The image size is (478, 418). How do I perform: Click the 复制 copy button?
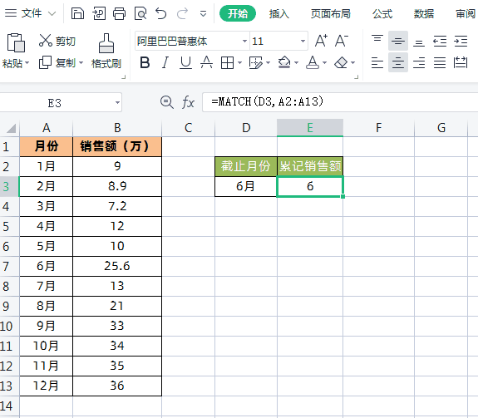57,63
